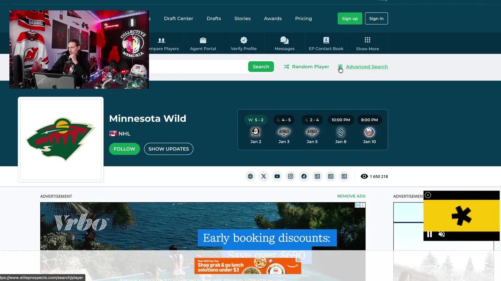Open the Vrbo early booking discounts ad
Image resolution: width=501 pixels, height=281 pixels.
click(203, 226)
